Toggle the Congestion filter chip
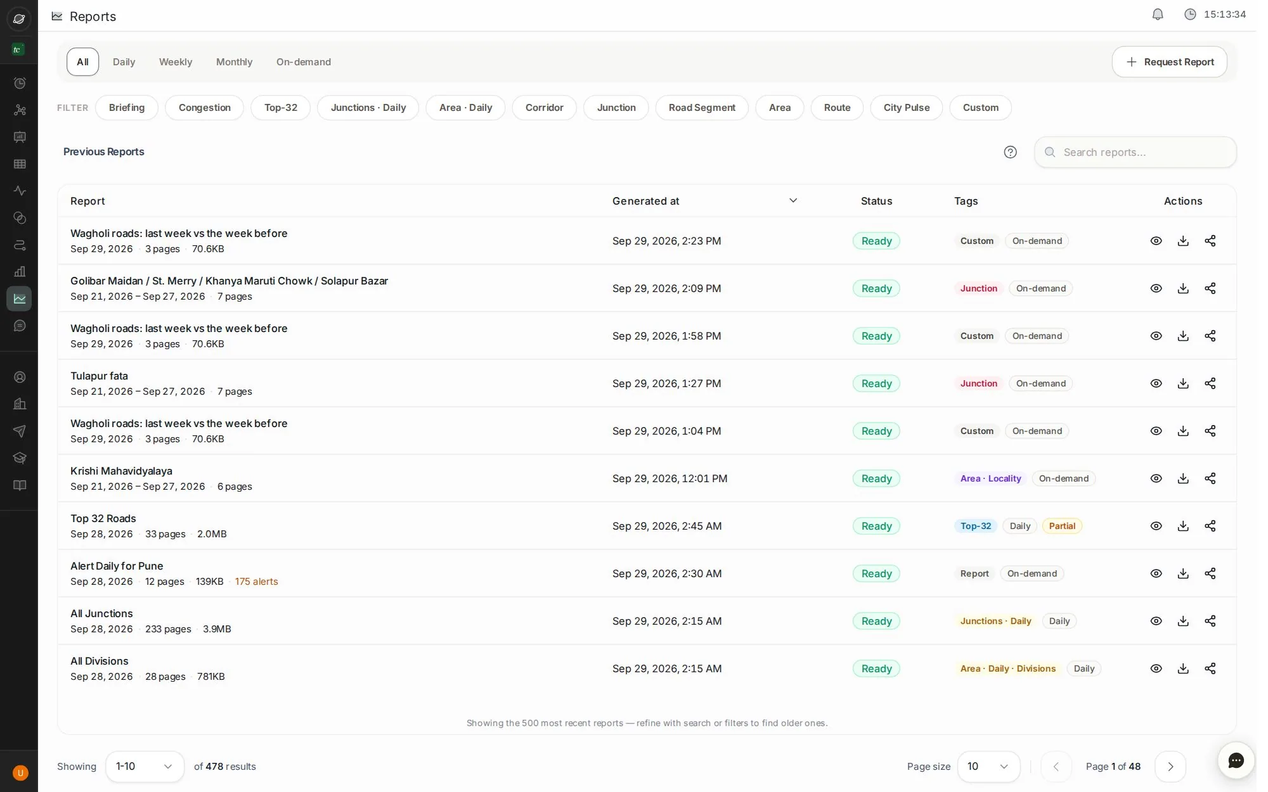Image resolution: width=1268 pixels, height=792 pixels. [205, 108]
